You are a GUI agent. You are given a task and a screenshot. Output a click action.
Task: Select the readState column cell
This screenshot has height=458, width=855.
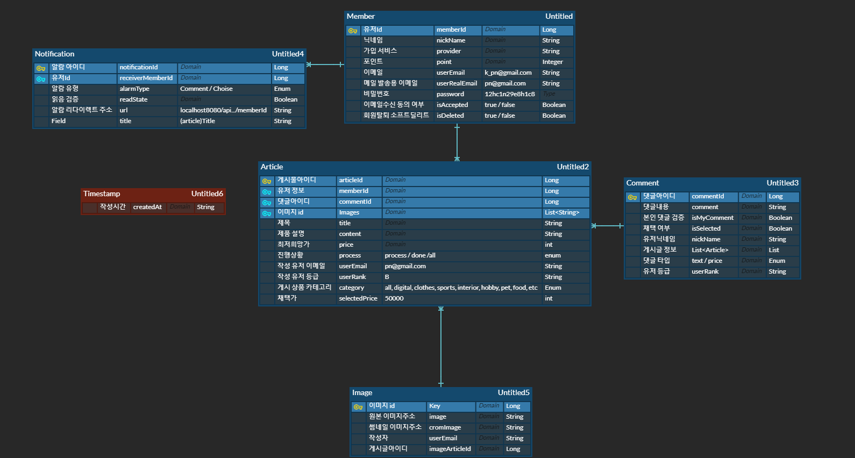(147, 99)
